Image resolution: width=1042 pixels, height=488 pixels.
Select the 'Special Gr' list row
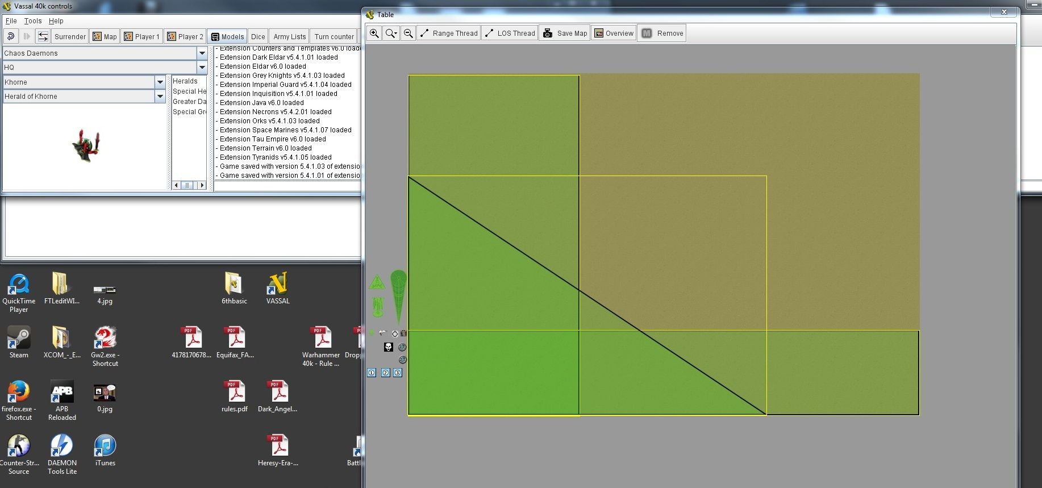click(189, 112)
